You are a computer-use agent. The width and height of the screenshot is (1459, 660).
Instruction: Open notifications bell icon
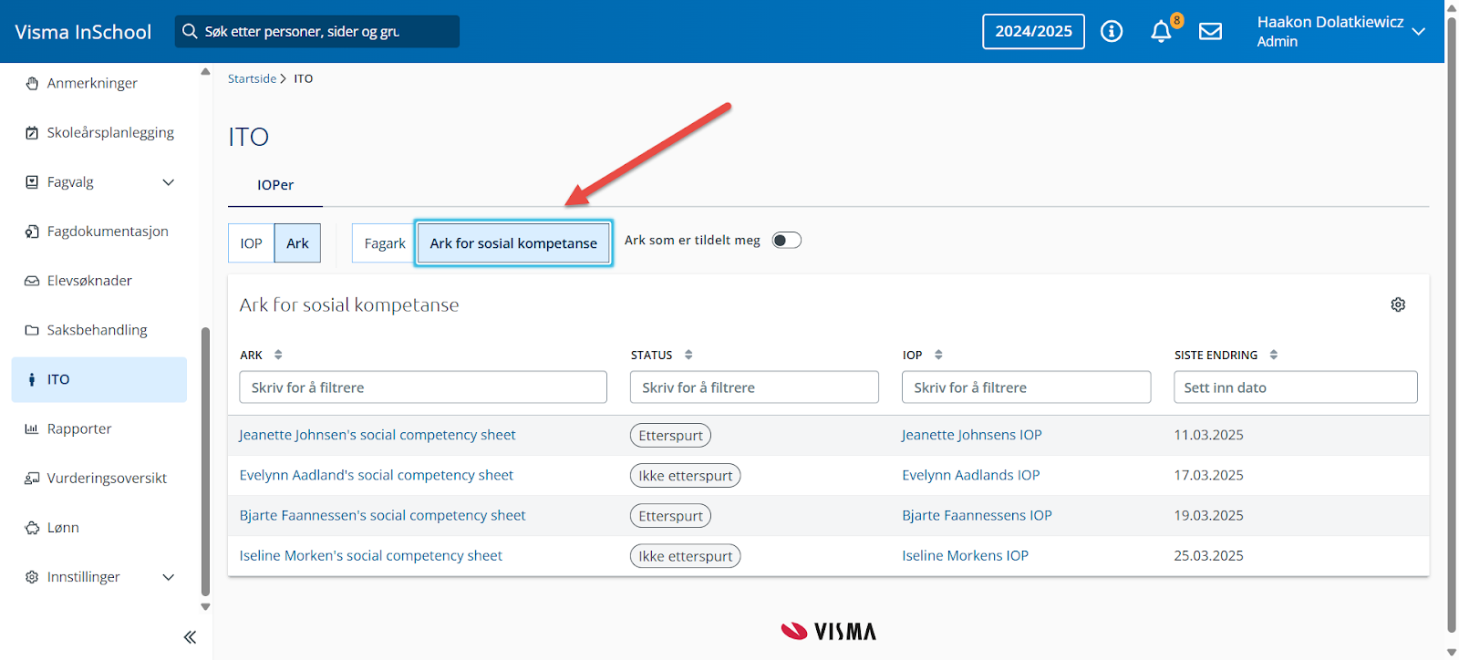click(1161, 32)
